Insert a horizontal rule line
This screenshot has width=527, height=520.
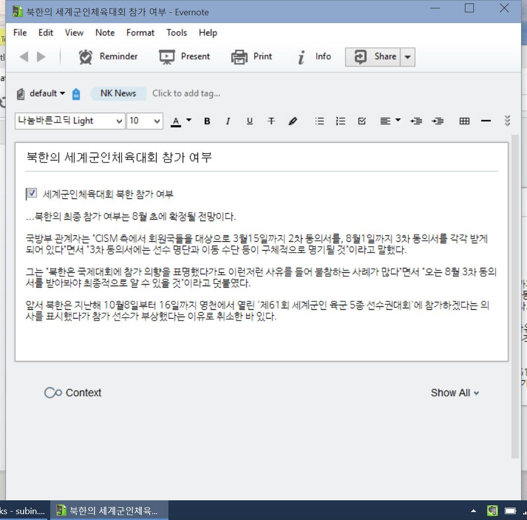click(x=486, y=121)
